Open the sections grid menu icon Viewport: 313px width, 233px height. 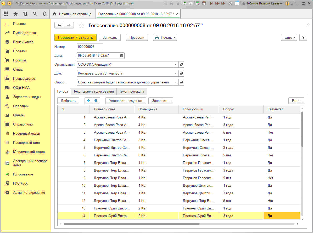[6, 14]
